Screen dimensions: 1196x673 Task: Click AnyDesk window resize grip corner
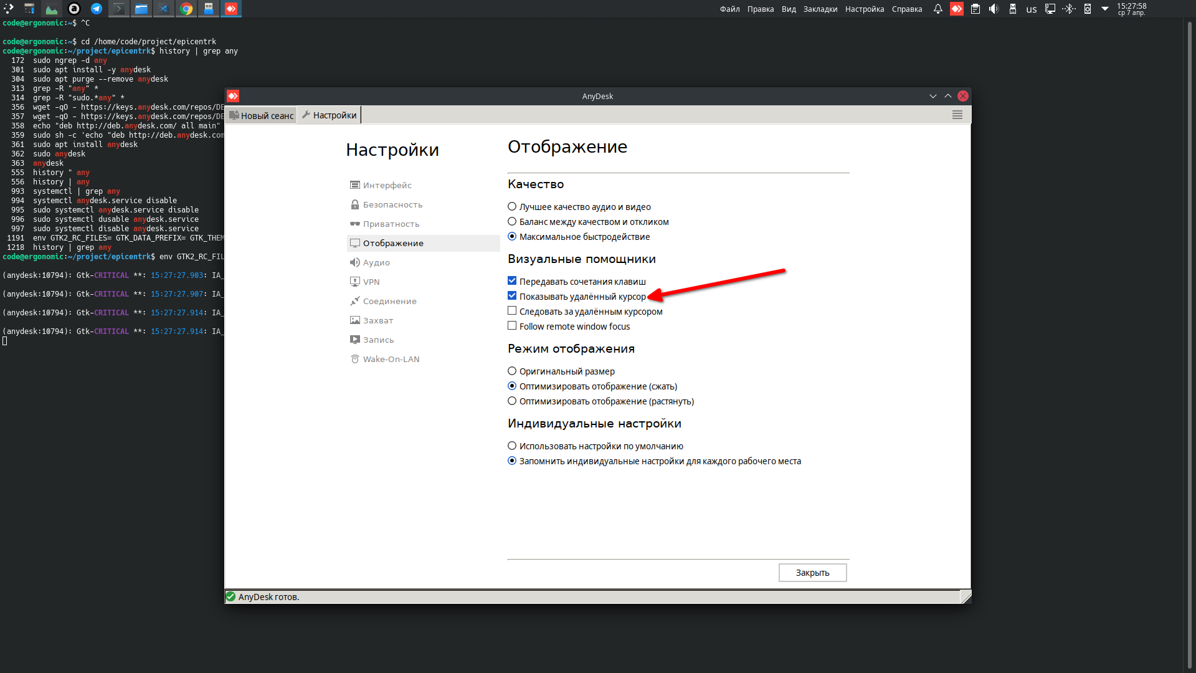[x=966, y=597]
